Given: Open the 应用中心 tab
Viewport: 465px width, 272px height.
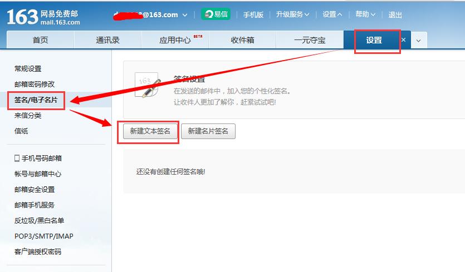Looking at the screenshot, I should click(x=175, y=40).
